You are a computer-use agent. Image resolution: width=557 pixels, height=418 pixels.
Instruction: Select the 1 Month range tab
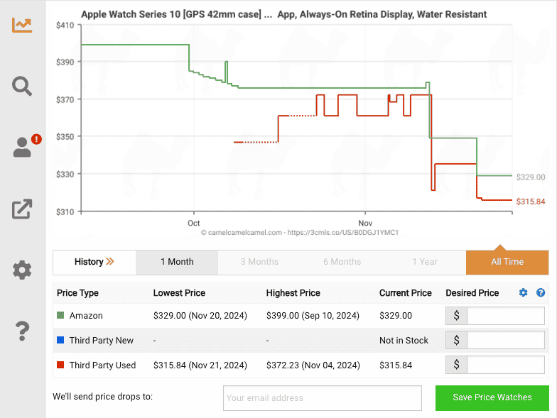[x=177, y=262]
